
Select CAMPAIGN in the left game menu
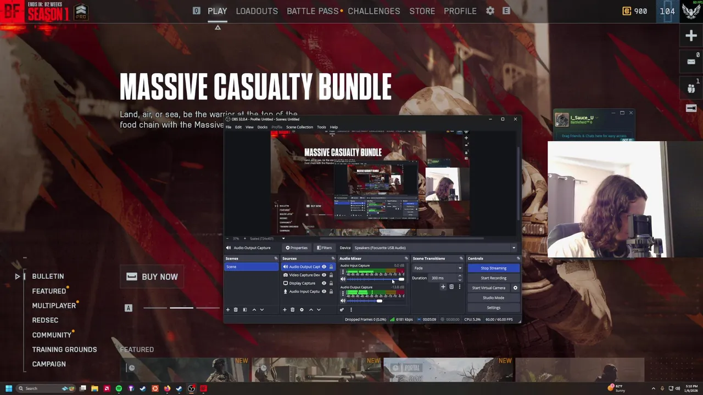[x=49, y=364]
